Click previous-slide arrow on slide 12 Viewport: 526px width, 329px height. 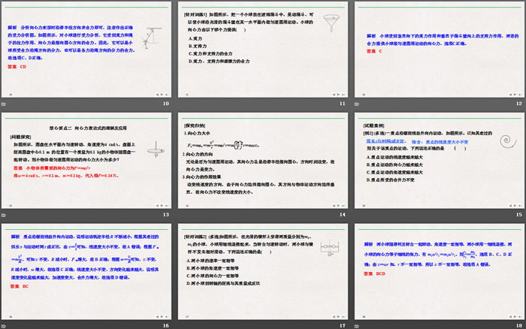tap(510, 95)
